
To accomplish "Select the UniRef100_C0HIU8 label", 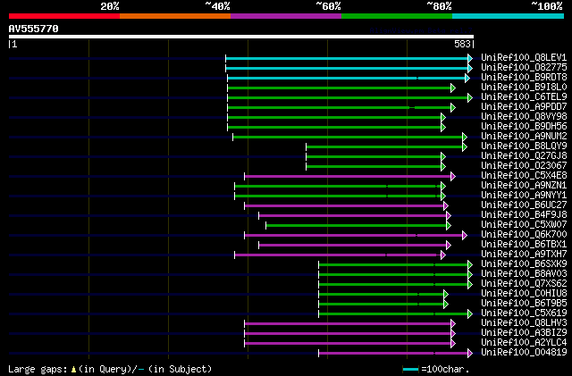I will point(524,294).
